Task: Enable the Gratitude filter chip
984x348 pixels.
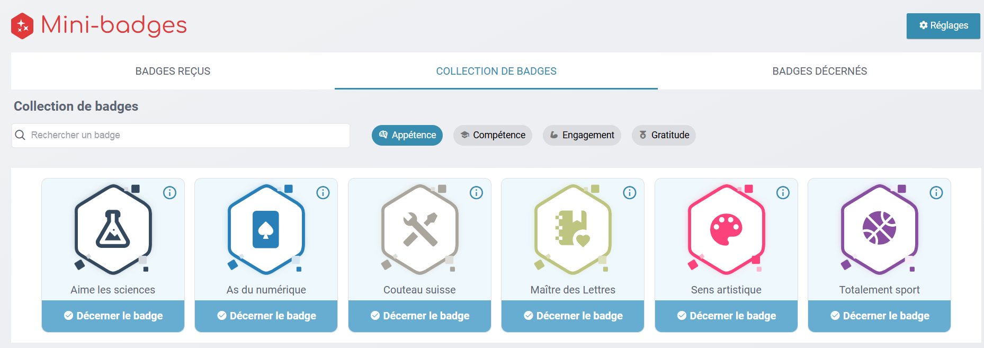Action: 664,135
